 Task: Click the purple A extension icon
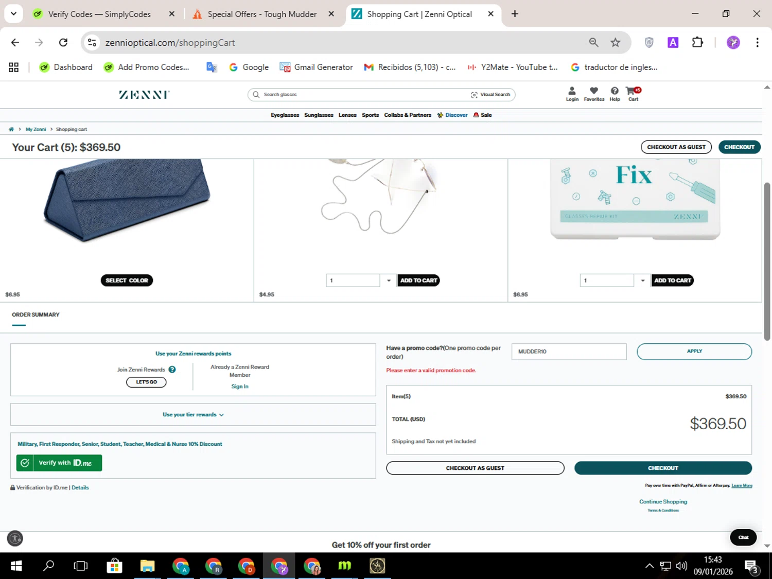(x=673, y=43)
